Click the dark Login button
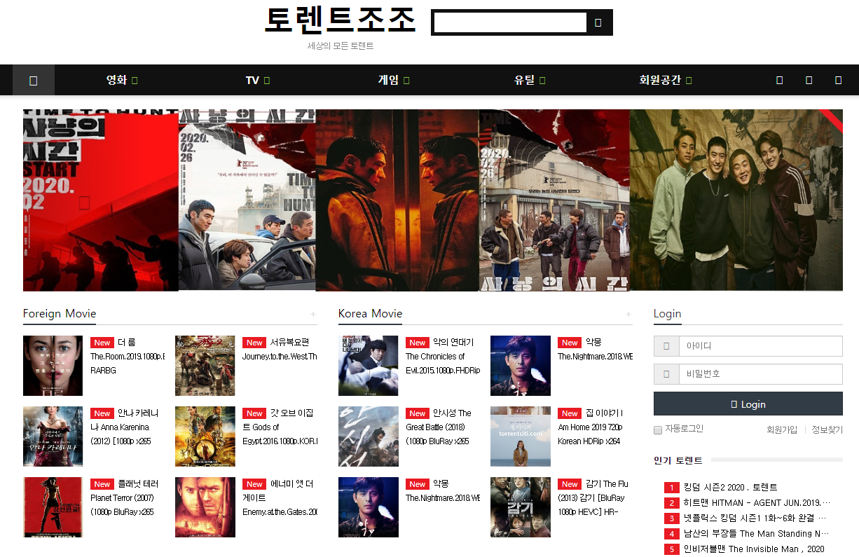The width and height of the screenshot is (859, 557). (748, 404)
